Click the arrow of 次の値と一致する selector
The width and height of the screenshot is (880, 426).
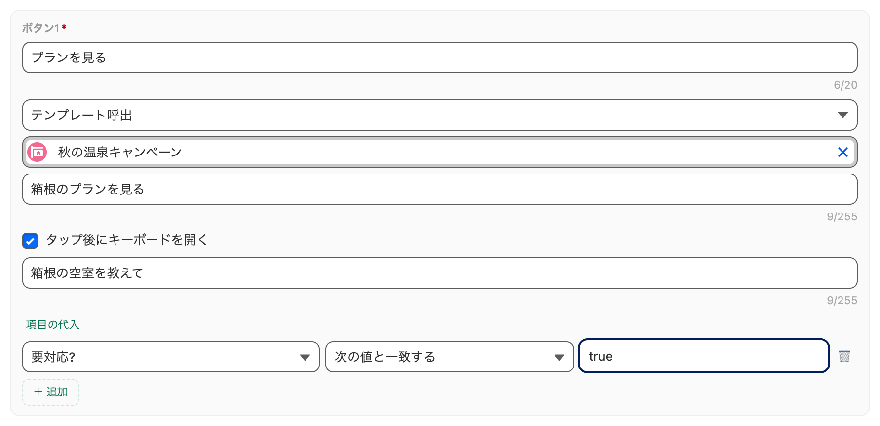click(x=559, y=357)
